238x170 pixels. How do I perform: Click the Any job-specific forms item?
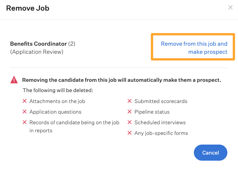(x=161, y=133)
